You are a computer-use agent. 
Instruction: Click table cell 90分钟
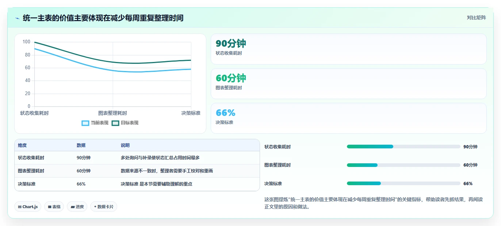(x=84, y=158)
